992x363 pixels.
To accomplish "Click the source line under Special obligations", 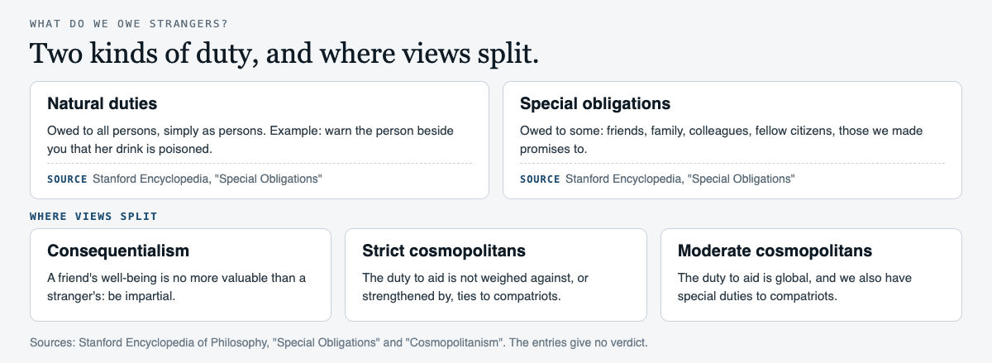I will [657, 179].
